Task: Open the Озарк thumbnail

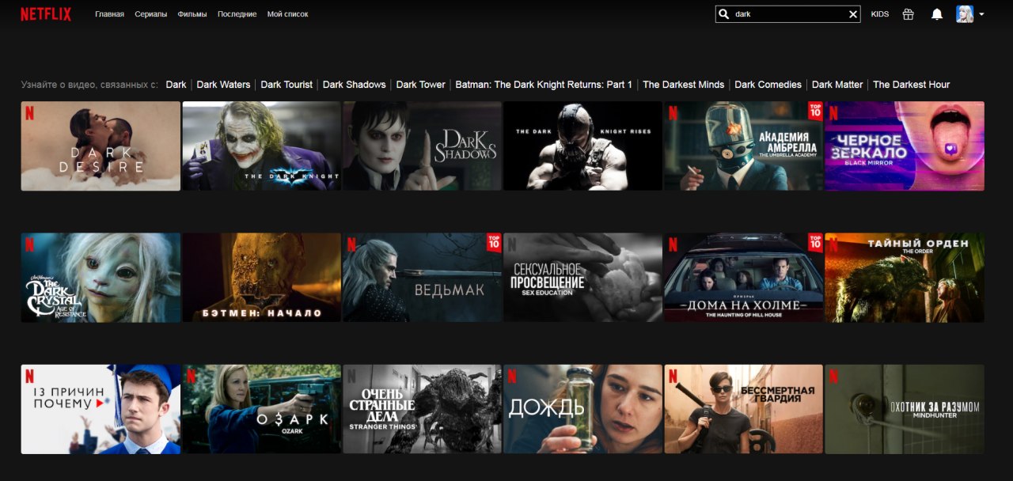Action: click(x=261, y=409)
